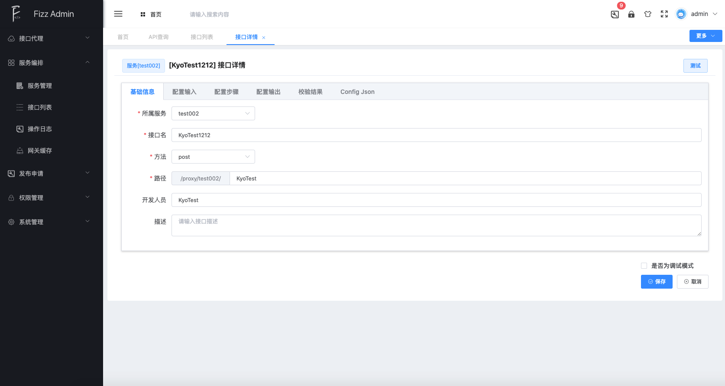This screenshot has width=725, height=386.
Task: Switch to the 配置步骤 tab
Action: click(227, 92)
